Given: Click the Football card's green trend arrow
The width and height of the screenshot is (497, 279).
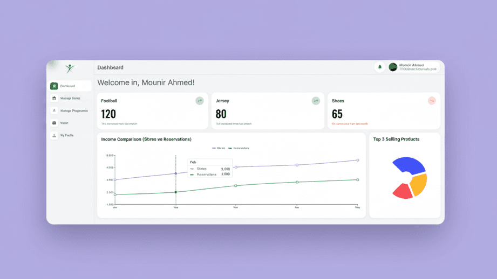Looking at the screenshot, I should coord(199,101).
